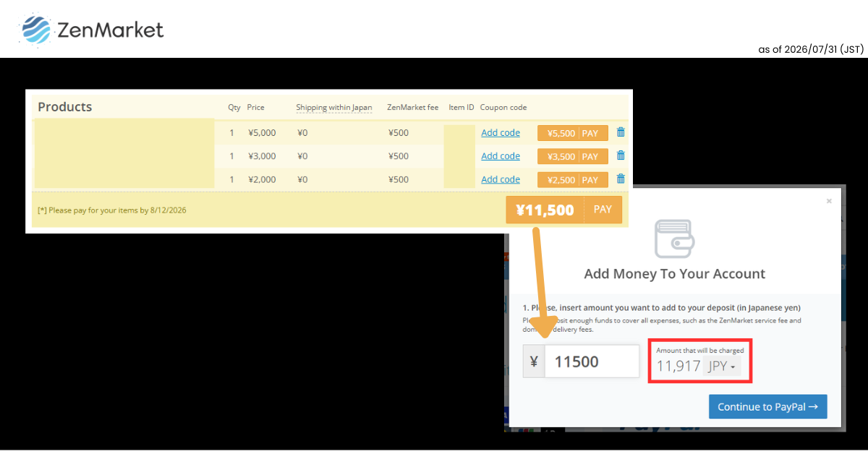
Task: Click the Shipping within Japan column header
Action: coord(334,107)
